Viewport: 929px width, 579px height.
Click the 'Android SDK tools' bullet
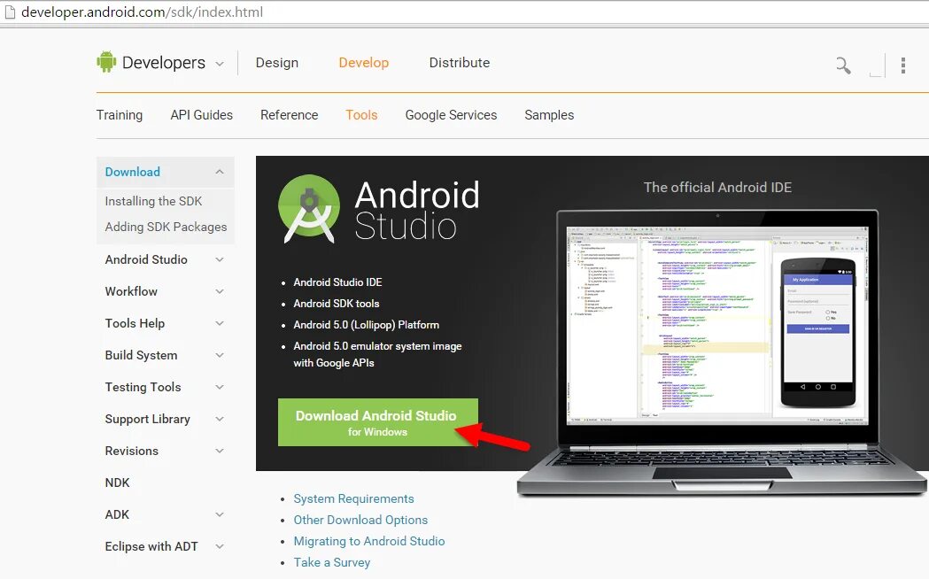336,304
